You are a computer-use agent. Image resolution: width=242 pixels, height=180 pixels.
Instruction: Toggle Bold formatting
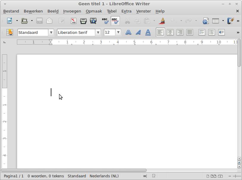pyautogui.click(x=128, y=32)
